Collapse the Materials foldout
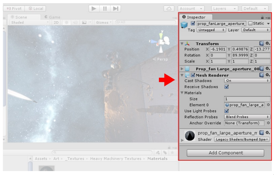Image resolution: width=274 pixels, height=175 pixels. [182, 93]
